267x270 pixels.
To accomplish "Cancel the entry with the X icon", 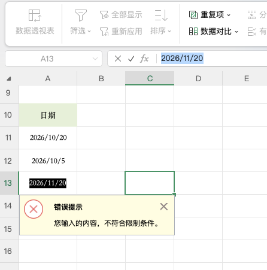I will pyautogui.click(x=118, y=59).
